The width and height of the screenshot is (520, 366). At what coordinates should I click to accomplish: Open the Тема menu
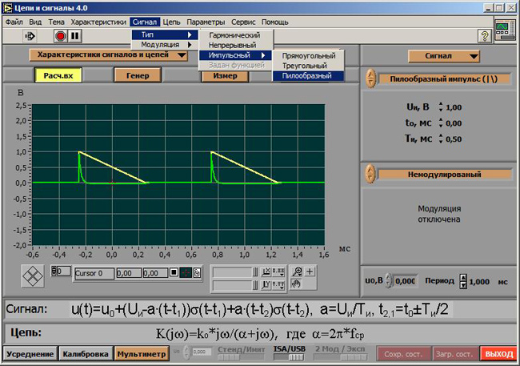[56, 22]
